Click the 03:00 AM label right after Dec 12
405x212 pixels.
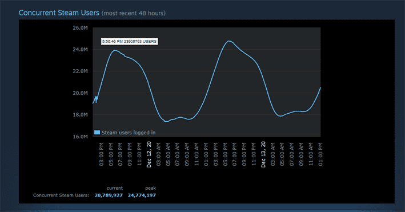(x=159, y=154)
